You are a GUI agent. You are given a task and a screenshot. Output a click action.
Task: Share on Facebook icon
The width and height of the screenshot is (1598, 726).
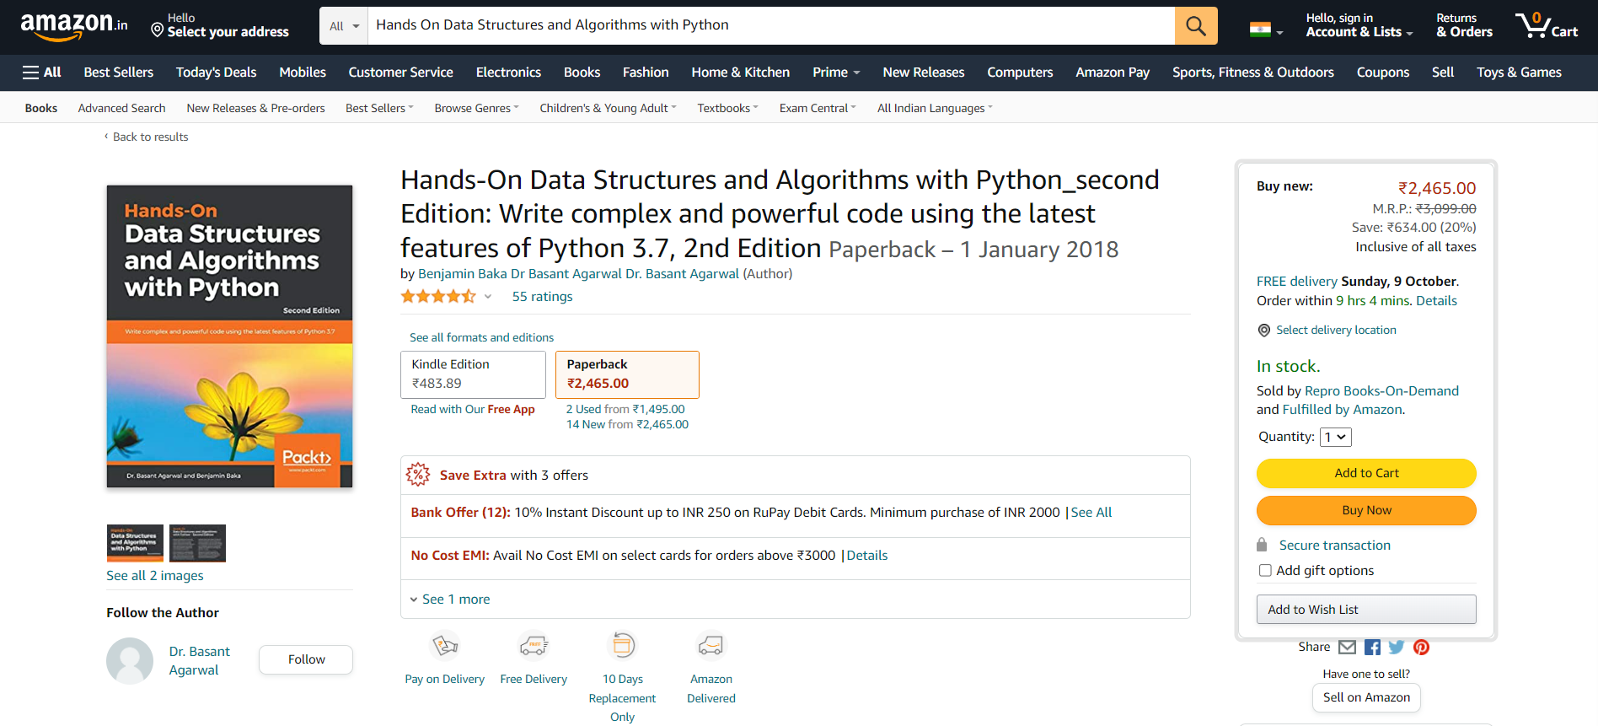1372,647
